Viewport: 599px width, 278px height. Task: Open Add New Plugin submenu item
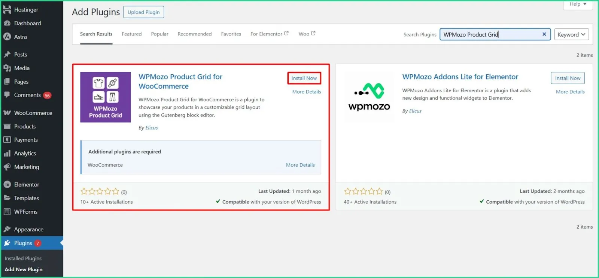pyautogui.click(x=24, y=269)
